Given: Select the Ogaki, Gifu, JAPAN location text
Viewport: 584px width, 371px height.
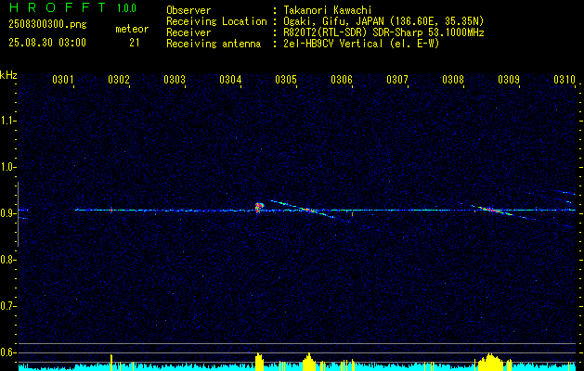Looking at the screenshot, I should pyautogui.click(x=383, y=21).
